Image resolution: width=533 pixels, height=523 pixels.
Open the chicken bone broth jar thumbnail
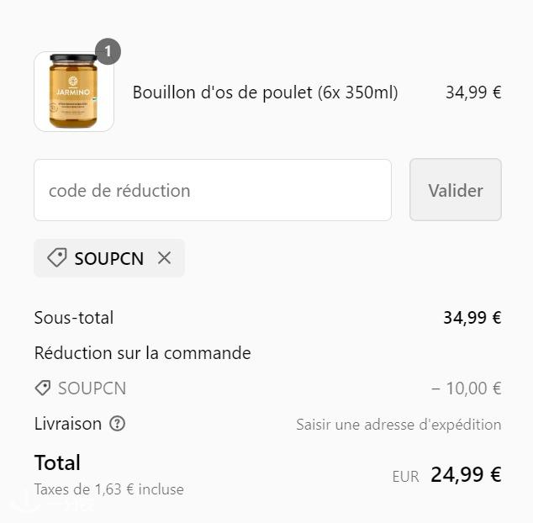coord(74,92)
